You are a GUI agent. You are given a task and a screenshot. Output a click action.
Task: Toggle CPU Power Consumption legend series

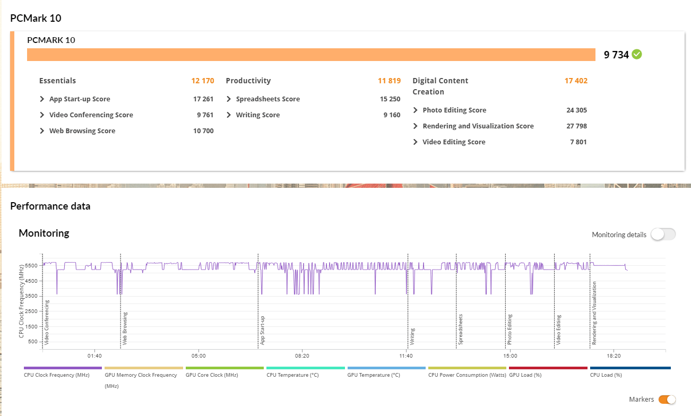tap(467, 371)
